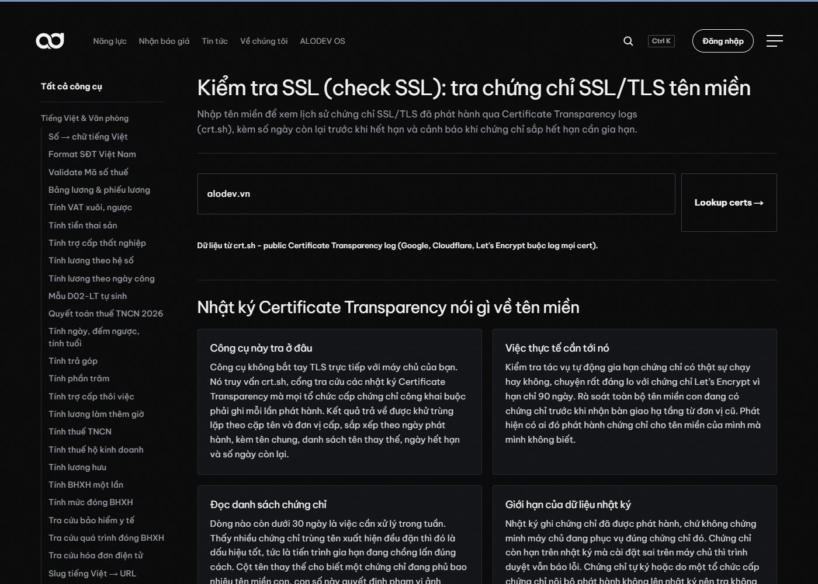Open the Validate Mã số thuế tool
The width and height of the screenshot is (818, 584).
coord(88,172)
